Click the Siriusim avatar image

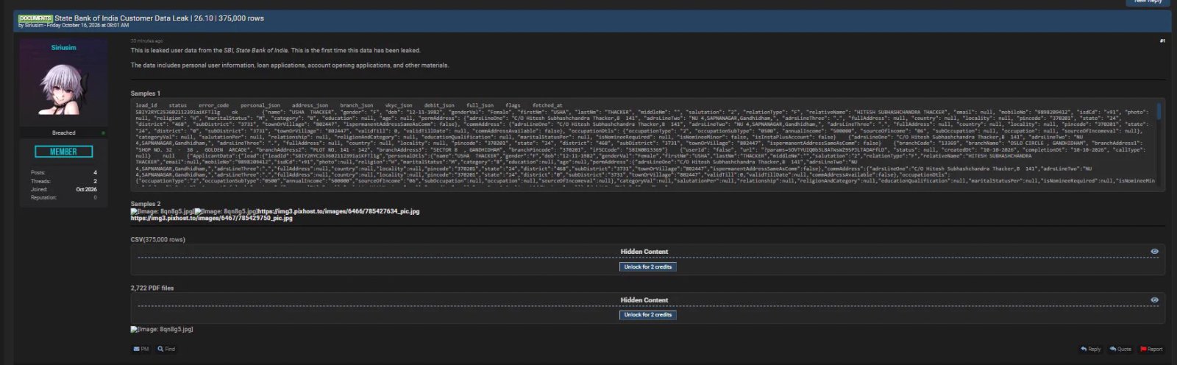tap(63, 88)
